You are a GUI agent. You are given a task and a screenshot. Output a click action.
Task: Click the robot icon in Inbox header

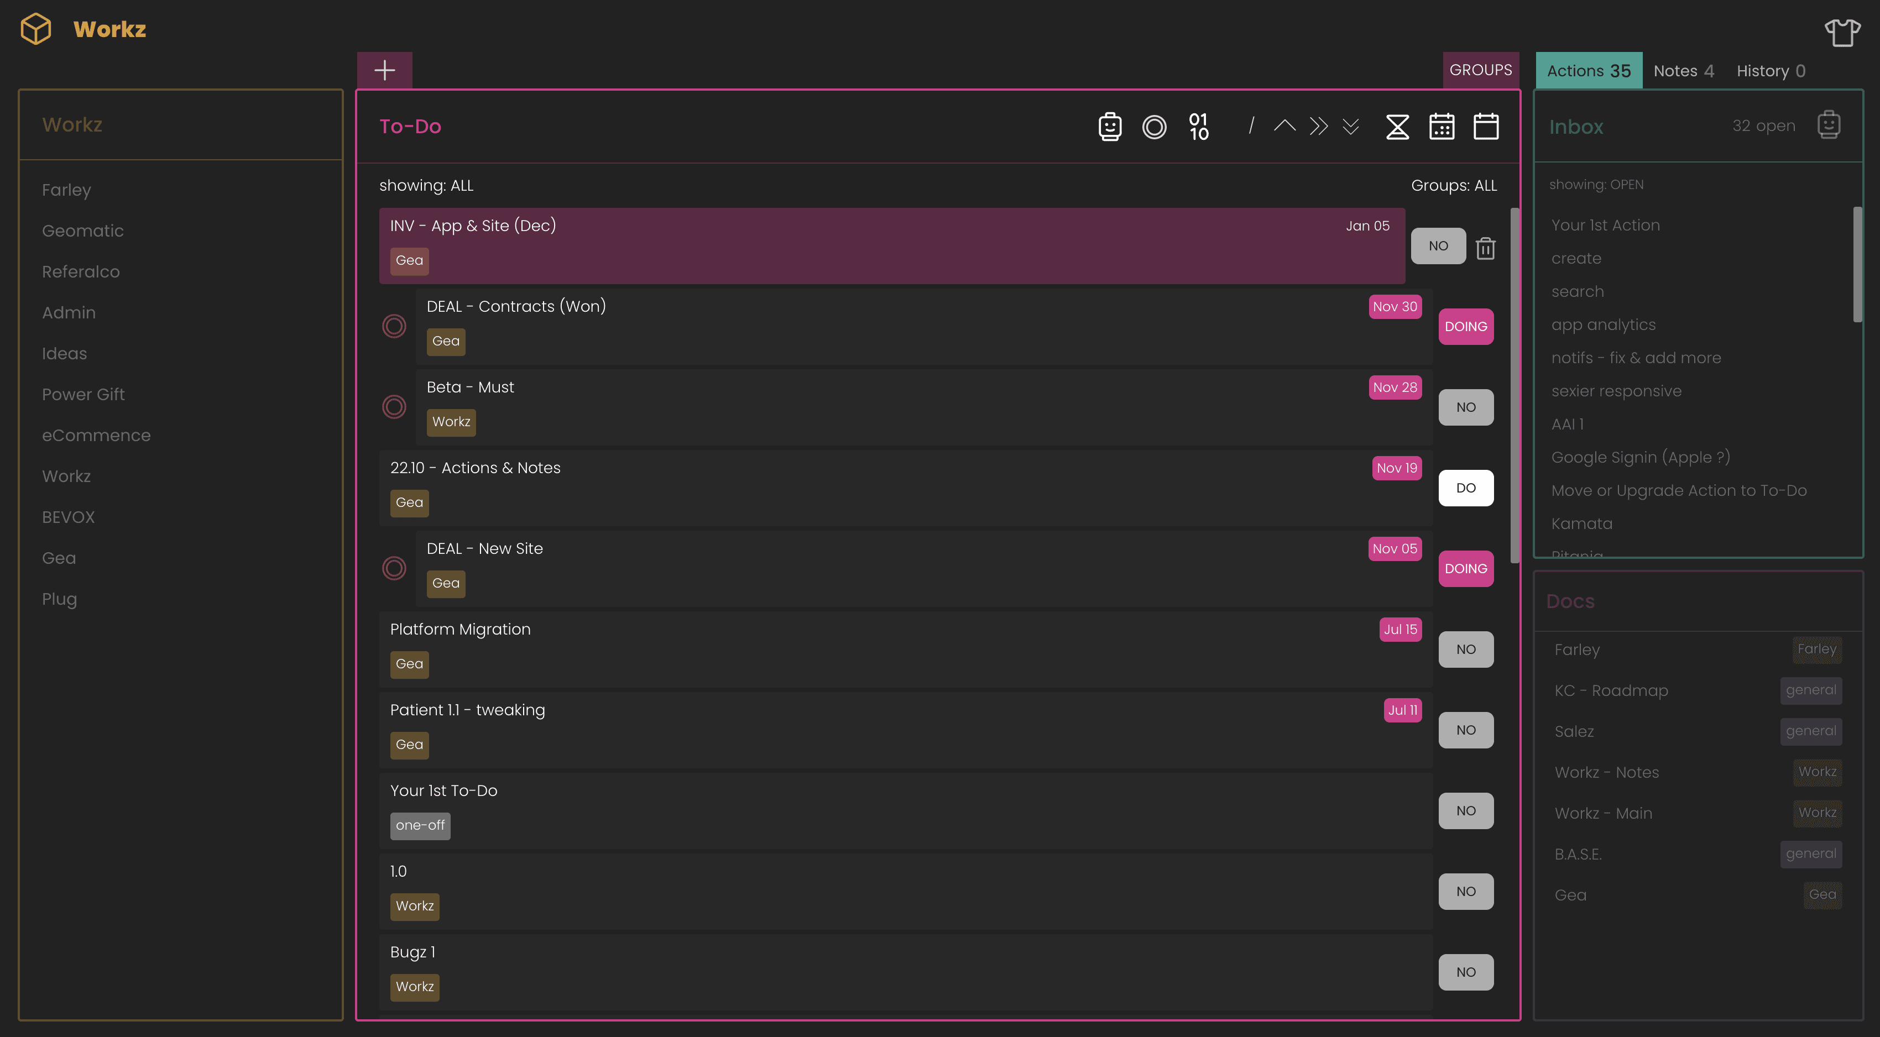tap(1829, 125)
